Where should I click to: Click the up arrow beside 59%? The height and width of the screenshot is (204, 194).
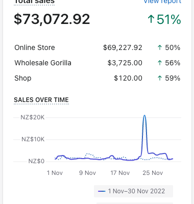[x=160, y=78]
